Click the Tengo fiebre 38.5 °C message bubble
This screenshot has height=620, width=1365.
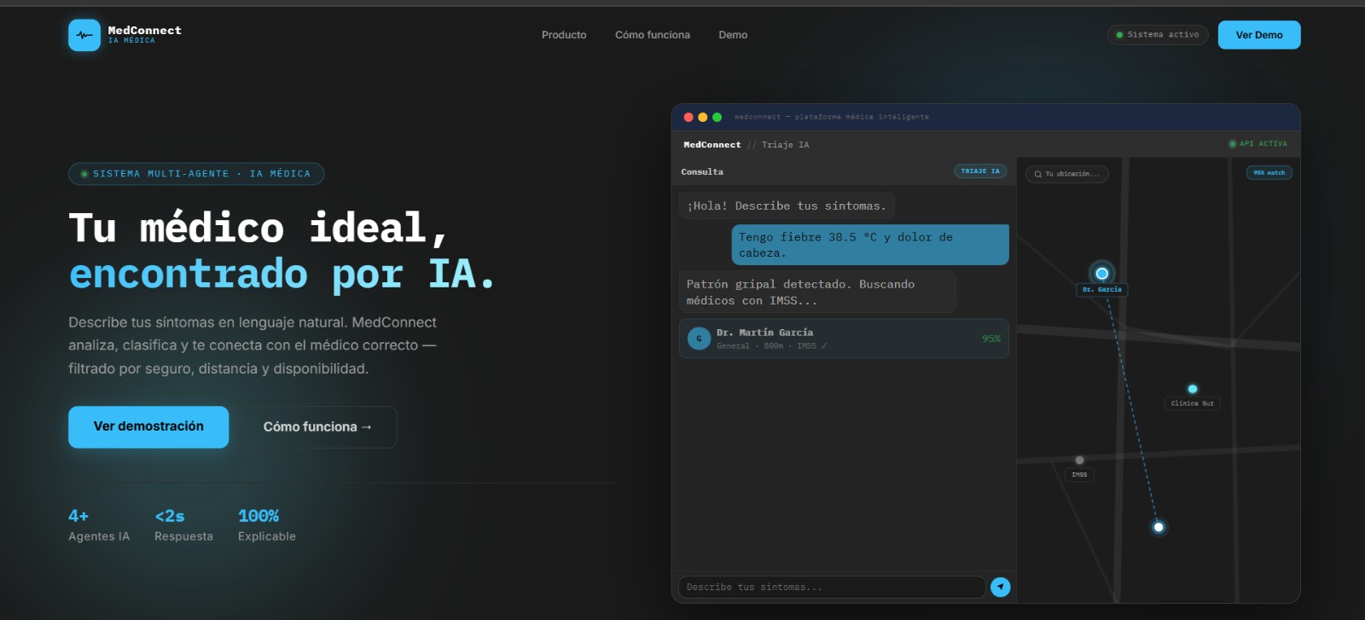(x=870, y=245)
